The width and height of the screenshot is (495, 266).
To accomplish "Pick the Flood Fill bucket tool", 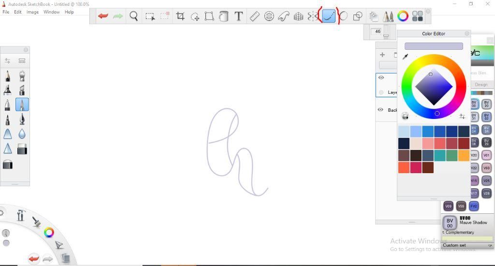I will 224,16.
